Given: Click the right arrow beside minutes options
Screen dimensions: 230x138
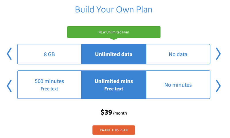Looking at the screenshot, I should click(218, 85).
